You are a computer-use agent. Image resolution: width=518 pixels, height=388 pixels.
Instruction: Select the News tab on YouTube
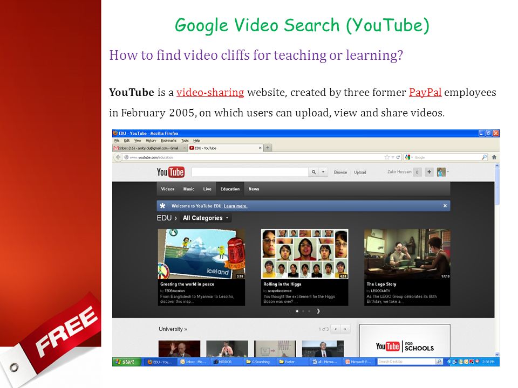coord(254,189)
